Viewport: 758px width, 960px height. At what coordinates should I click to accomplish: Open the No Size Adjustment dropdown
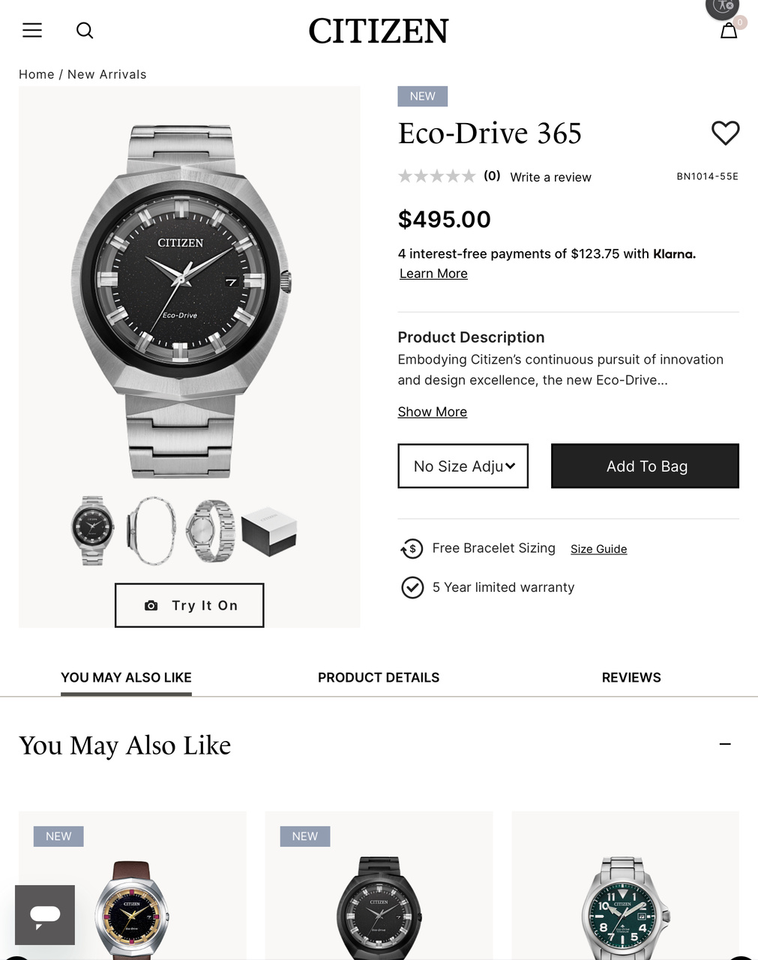coord(463,466)
